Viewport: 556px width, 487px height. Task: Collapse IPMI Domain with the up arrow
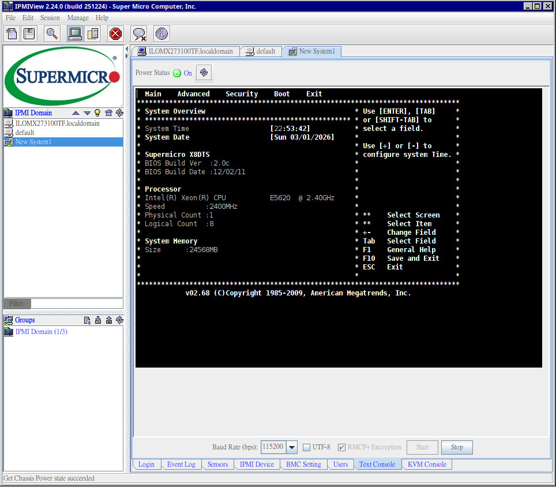[x=76, y=113]
